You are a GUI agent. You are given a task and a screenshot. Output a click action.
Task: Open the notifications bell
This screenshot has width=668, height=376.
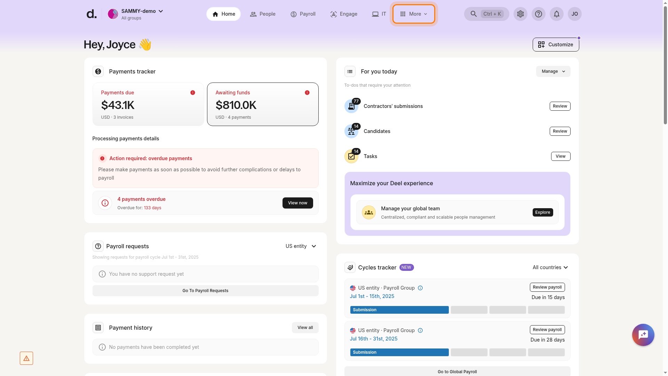pyautogui.click(x=557, y=14)
